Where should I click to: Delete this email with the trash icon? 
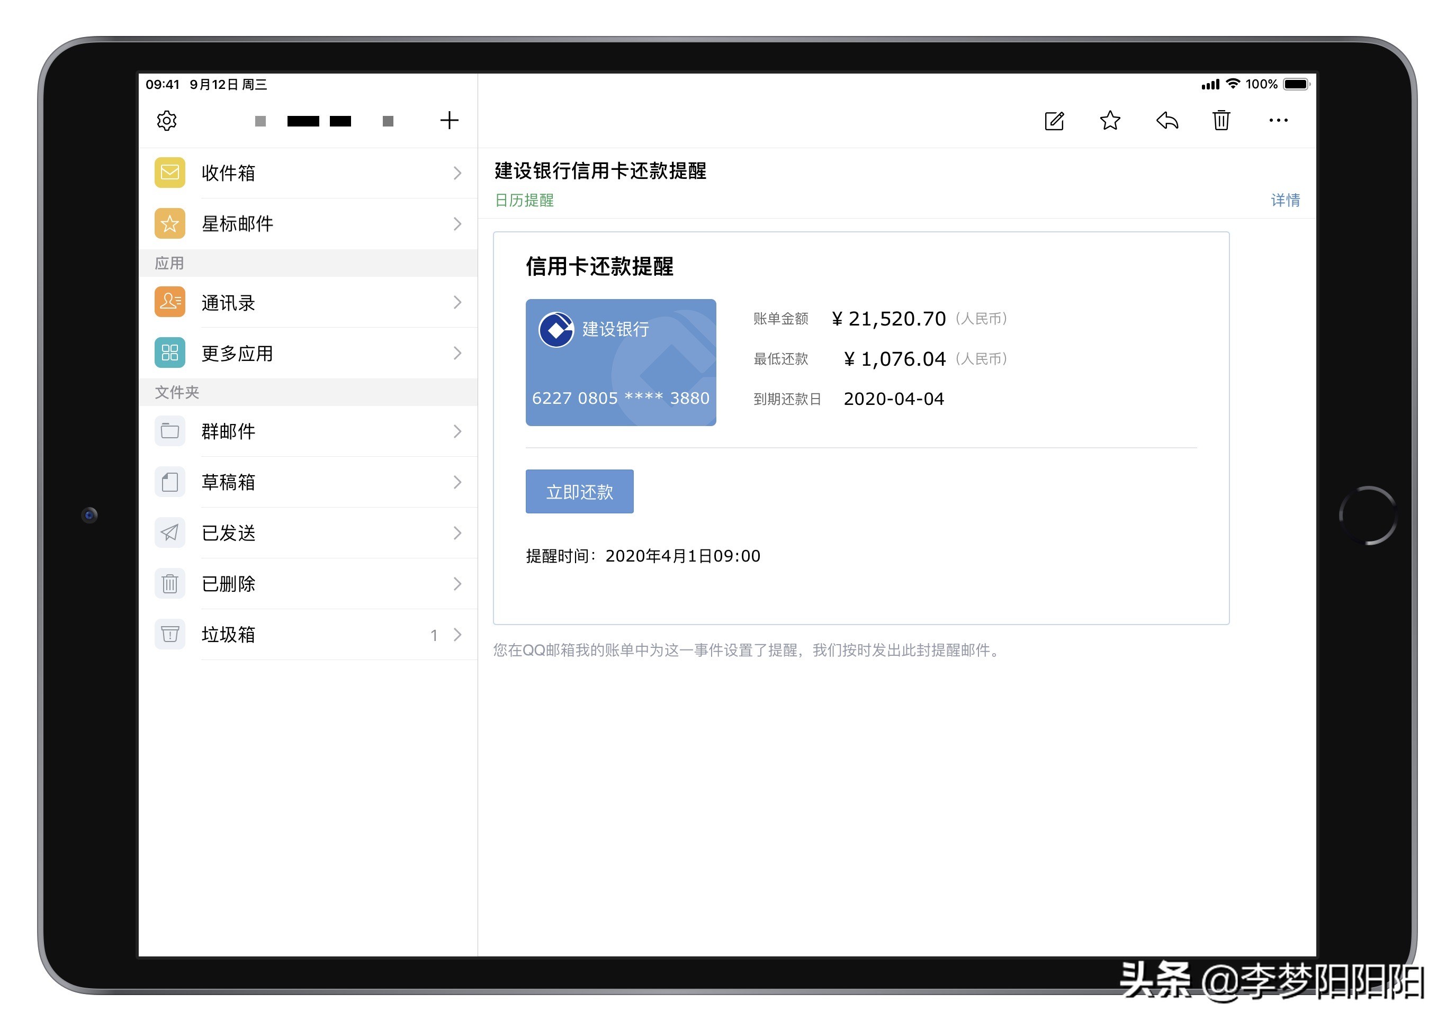[1222, 121]
